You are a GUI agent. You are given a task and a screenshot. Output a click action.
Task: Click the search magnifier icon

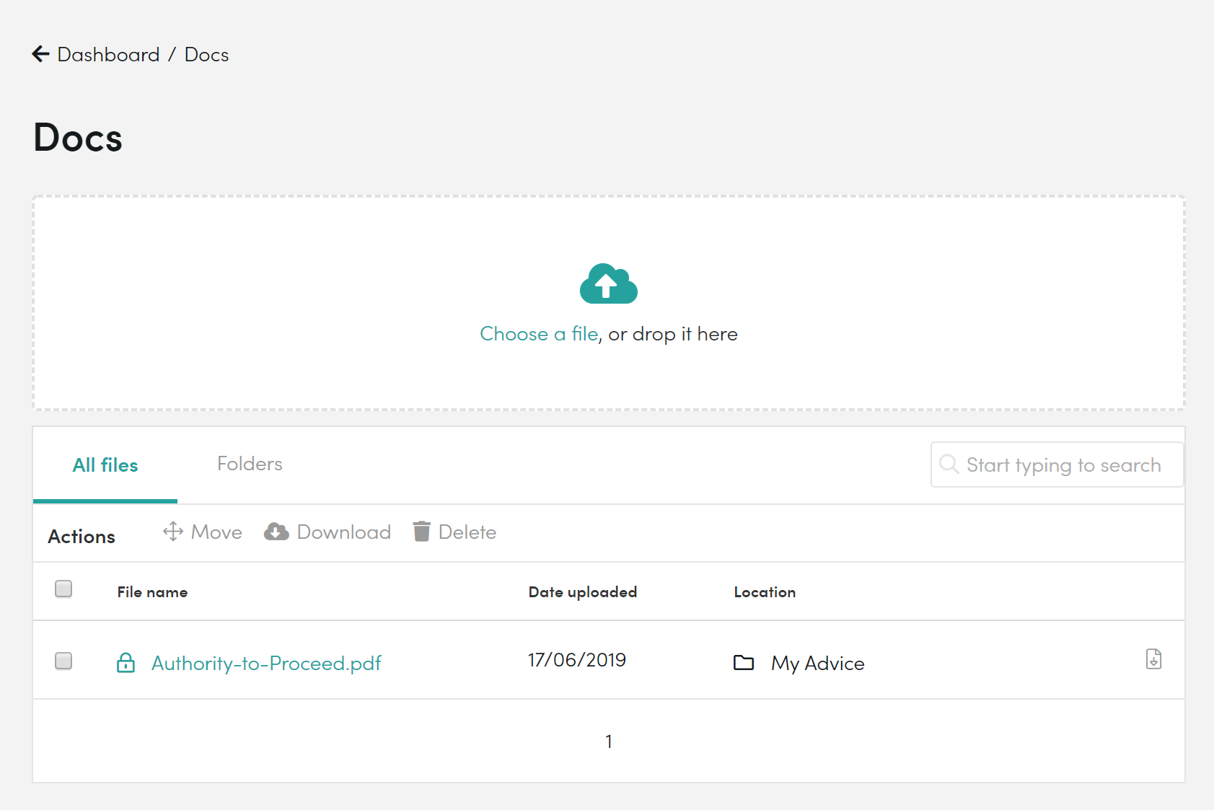click(x=949, y=464)
